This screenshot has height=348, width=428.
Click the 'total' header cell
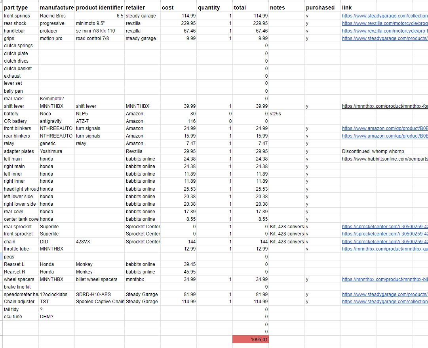click(x=251, y=8)
